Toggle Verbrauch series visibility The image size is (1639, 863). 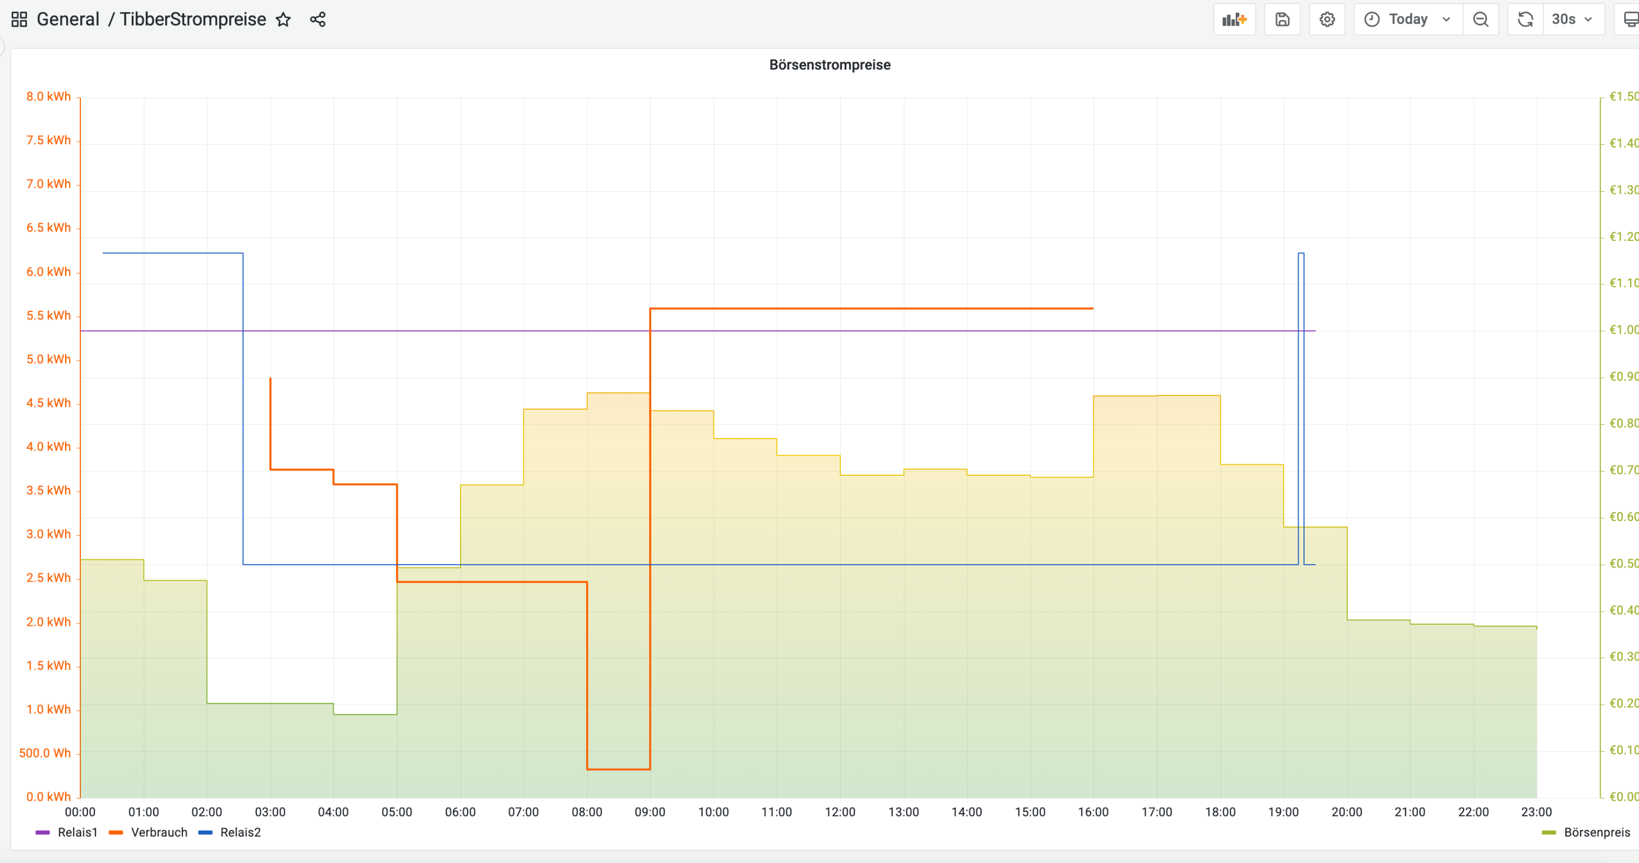(159, 832)
